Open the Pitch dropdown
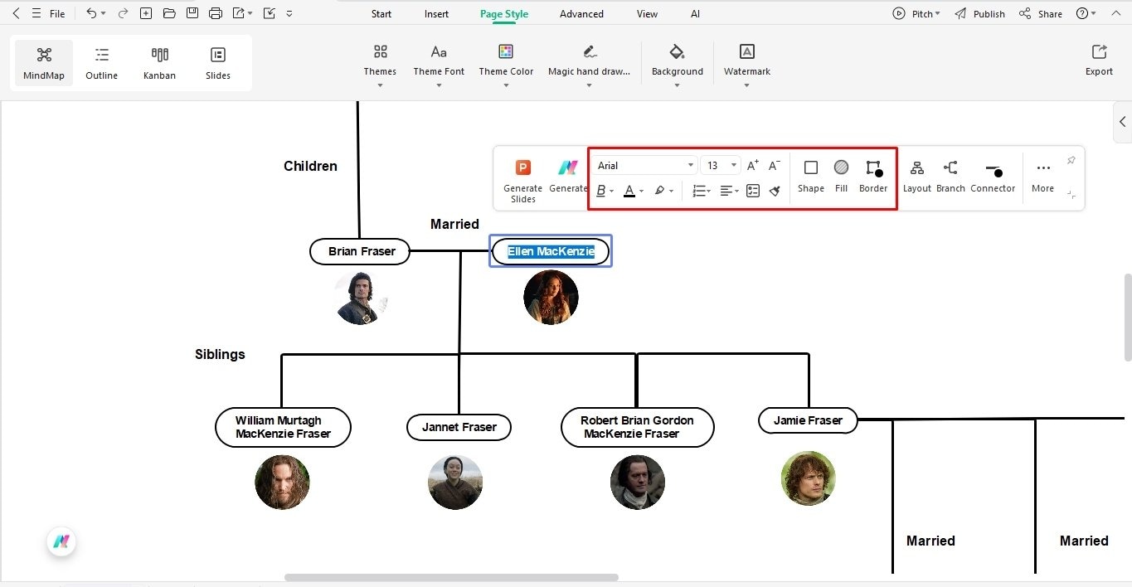1132x587 pixels. pos(916,13)
